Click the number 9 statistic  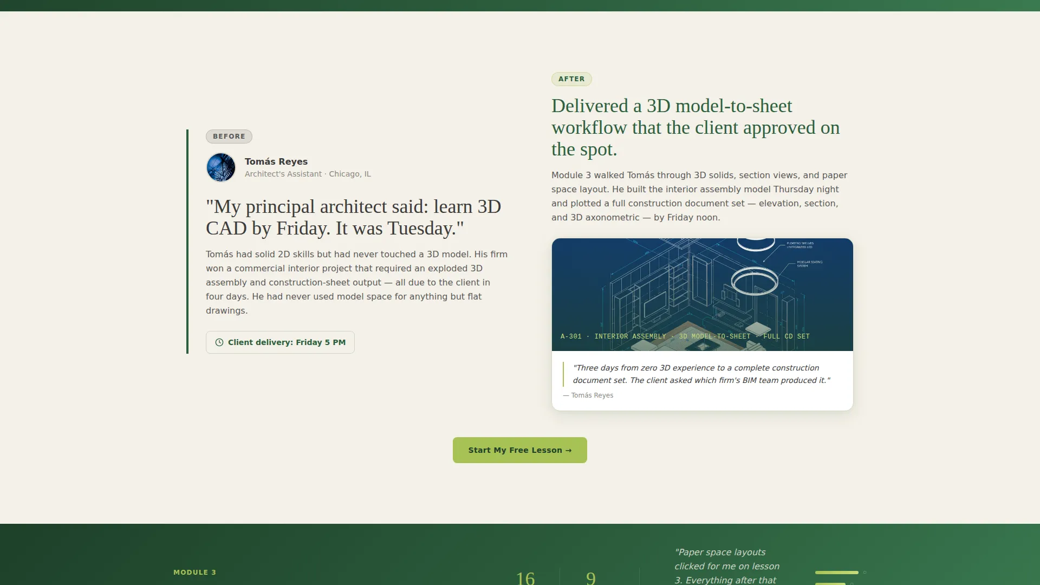591,577
